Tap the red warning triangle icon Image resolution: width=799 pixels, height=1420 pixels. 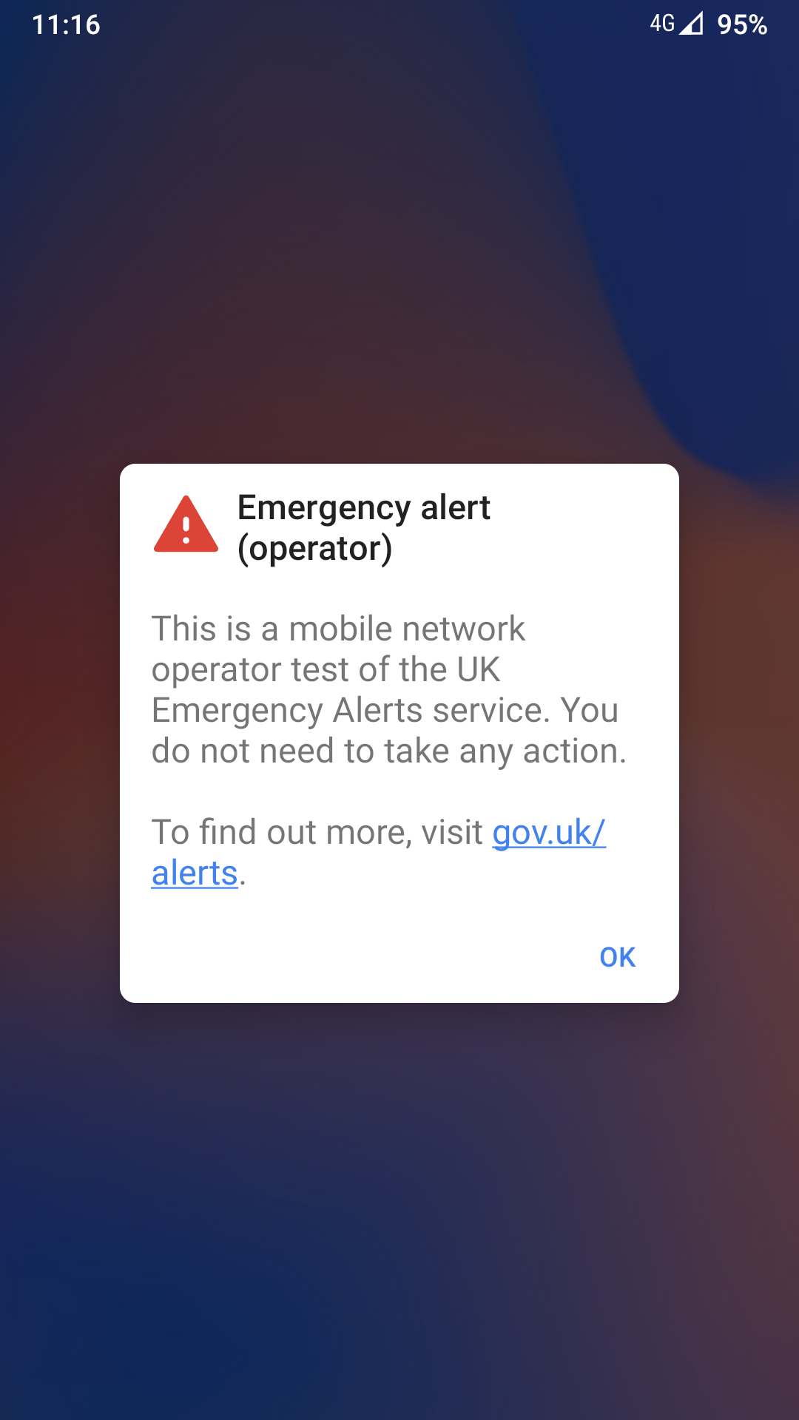(x=186, y=524)
